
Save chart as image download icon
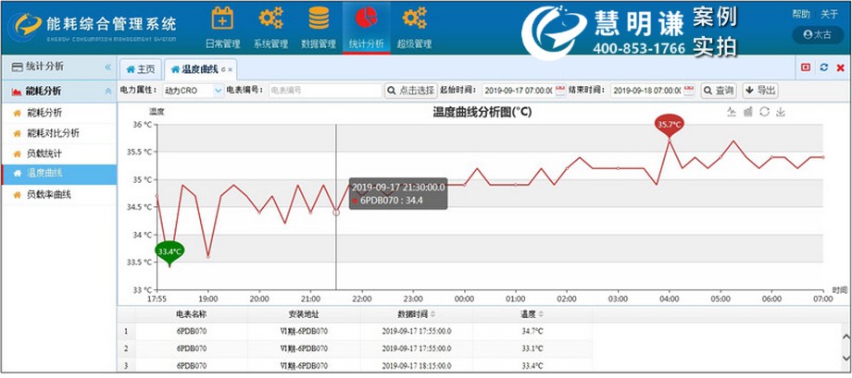[x=781, y=112]
